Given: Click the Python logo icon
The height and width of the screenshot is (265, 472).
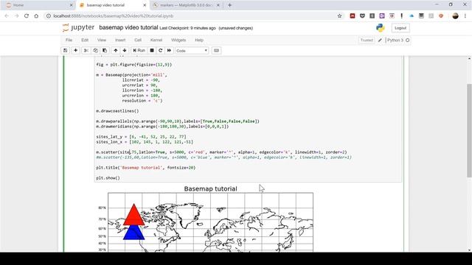Looking at the screenshot, I should tap(381, 28).
